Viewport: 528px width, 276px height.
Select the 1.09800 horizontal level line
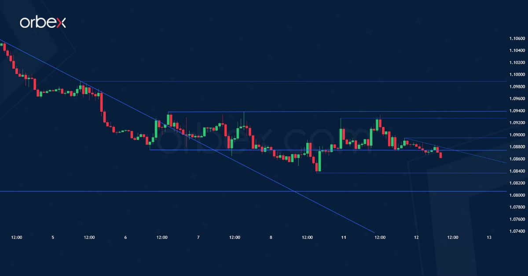(264, 81)
